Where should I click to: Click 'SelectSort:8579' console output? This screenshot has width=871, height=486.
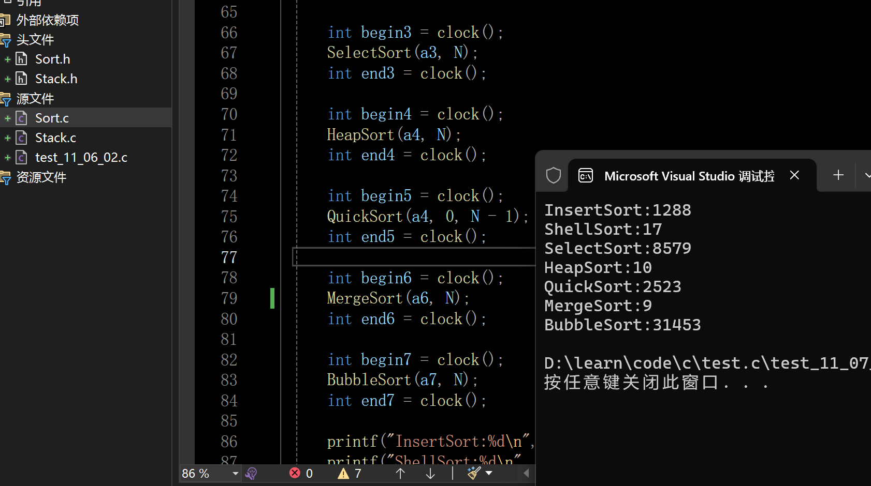(617, 248)
